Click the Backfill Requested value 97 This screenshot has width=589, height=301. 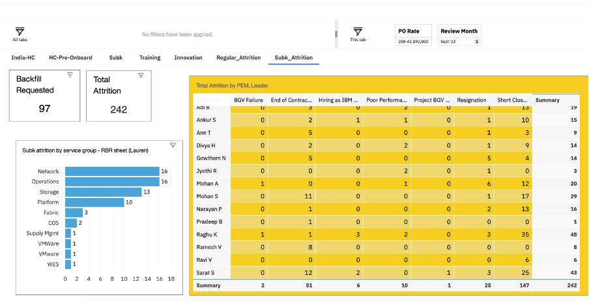(44, 109)
